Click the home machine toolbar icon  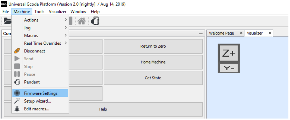(82, 21)
